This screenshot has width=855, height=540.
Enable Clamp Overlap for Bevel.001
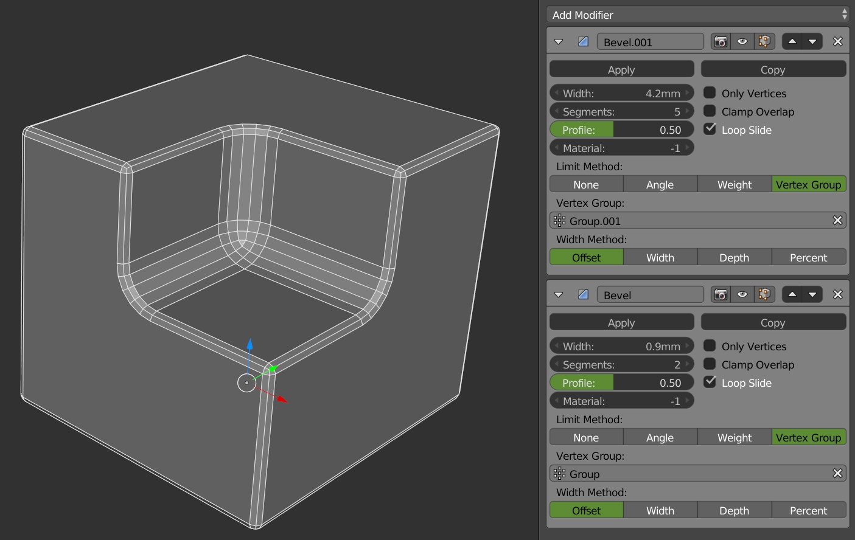pyautogui.click(x=710, y=111)
